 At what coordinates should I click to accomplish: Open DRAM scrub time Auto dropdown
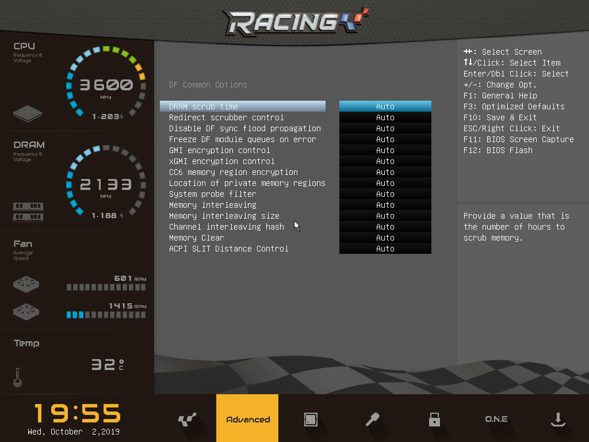[385, 106]
